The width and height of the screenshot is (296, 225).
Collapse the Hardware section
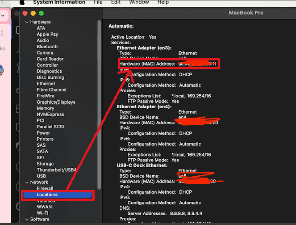[27, 22]
